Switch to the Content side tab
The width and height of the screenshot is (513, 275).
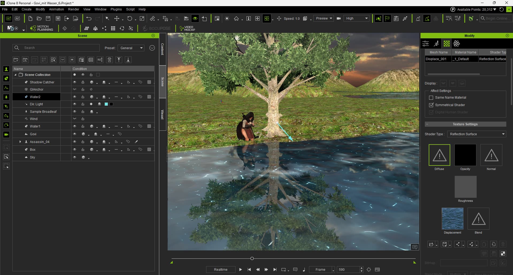point(162,49)
